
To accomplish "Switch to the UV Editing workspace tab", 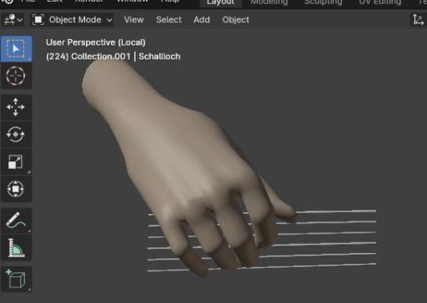I will tap(380, 2).
